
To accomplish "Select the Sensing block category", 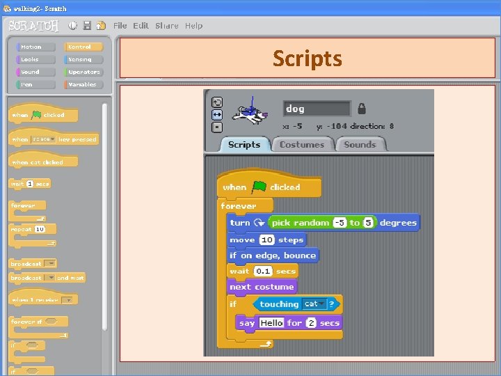I will 83,59.
